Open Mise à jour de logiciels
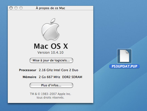 pos(51,60)
